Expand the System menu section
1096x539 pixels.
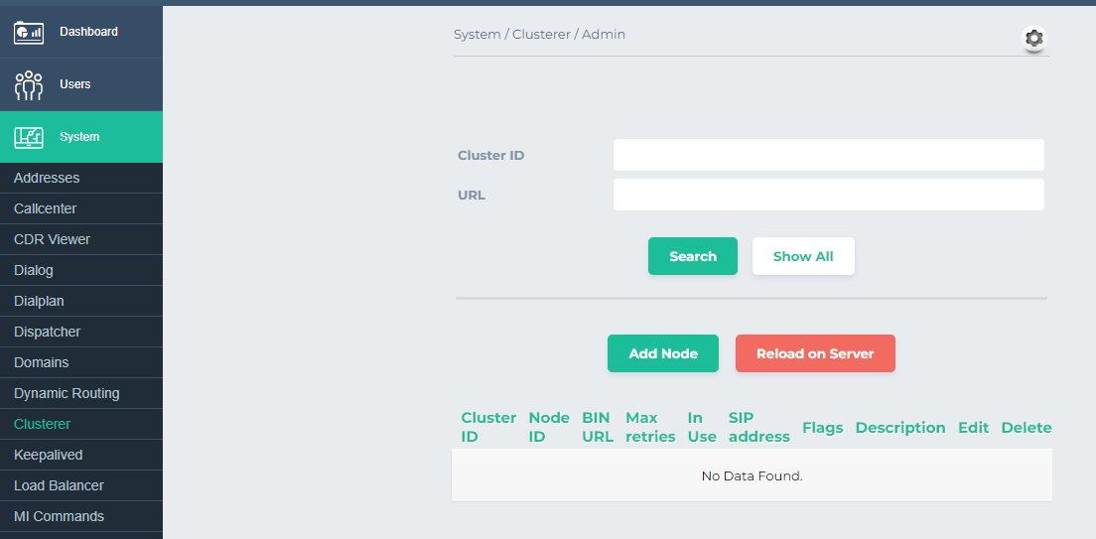coord(79,137)
